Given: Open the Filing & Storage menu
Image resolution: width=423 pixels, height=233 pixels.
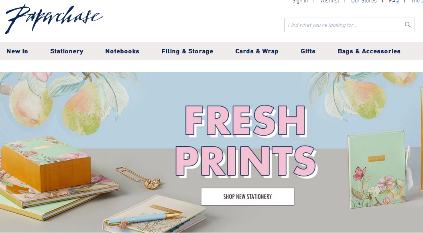Looking at the screenshot, I should click(x=187, y=51).
